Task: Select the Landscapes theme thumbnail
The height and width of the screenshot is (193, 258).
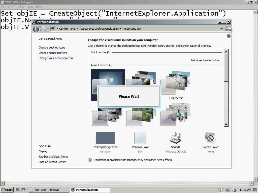Action: [107, 117]
